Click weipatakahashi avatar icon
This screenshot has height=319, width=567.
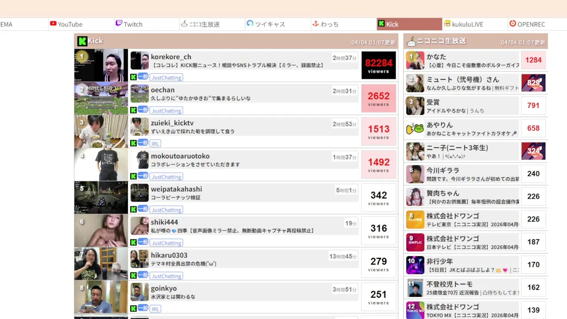point(140,193)
